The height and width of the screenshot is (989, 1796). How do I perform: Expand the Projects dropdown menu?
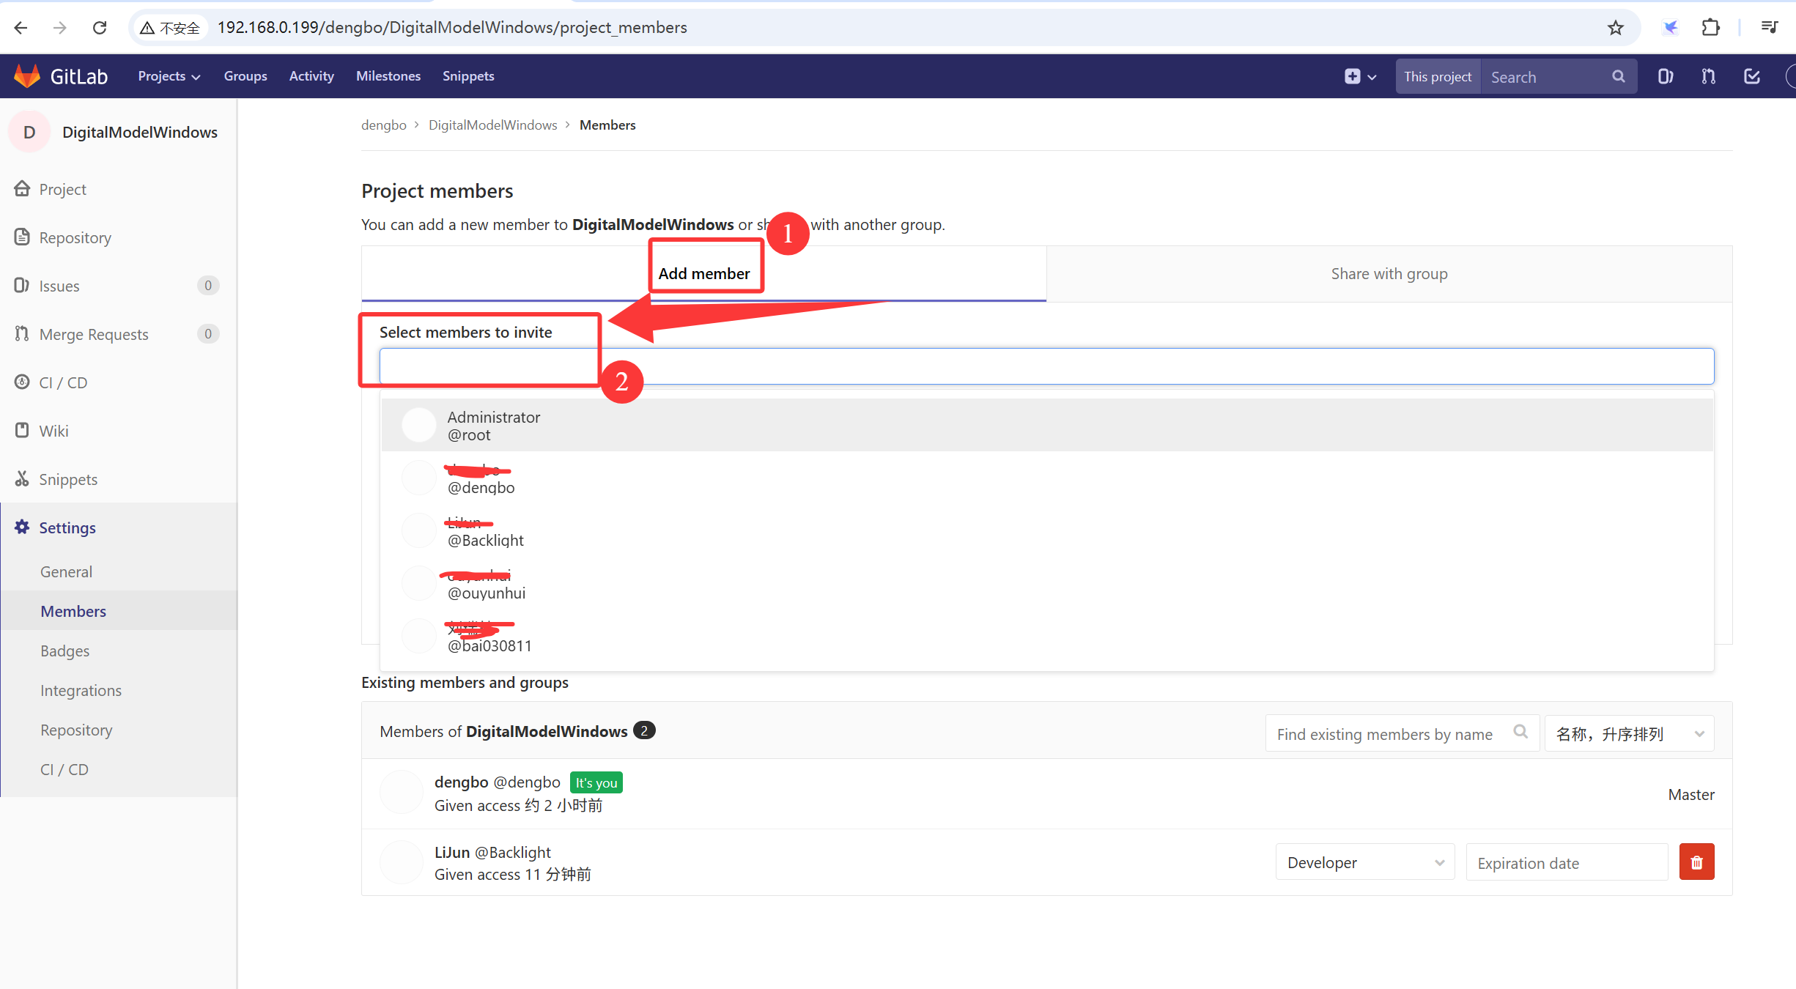click(x=169, y=76)
